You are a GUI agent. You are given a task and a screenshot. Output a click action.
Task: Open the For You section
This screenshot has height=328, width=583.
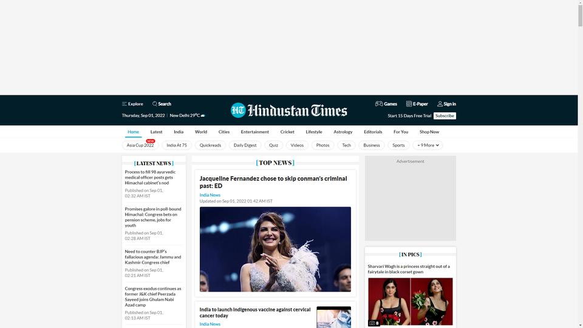click(x=401, y=132)
